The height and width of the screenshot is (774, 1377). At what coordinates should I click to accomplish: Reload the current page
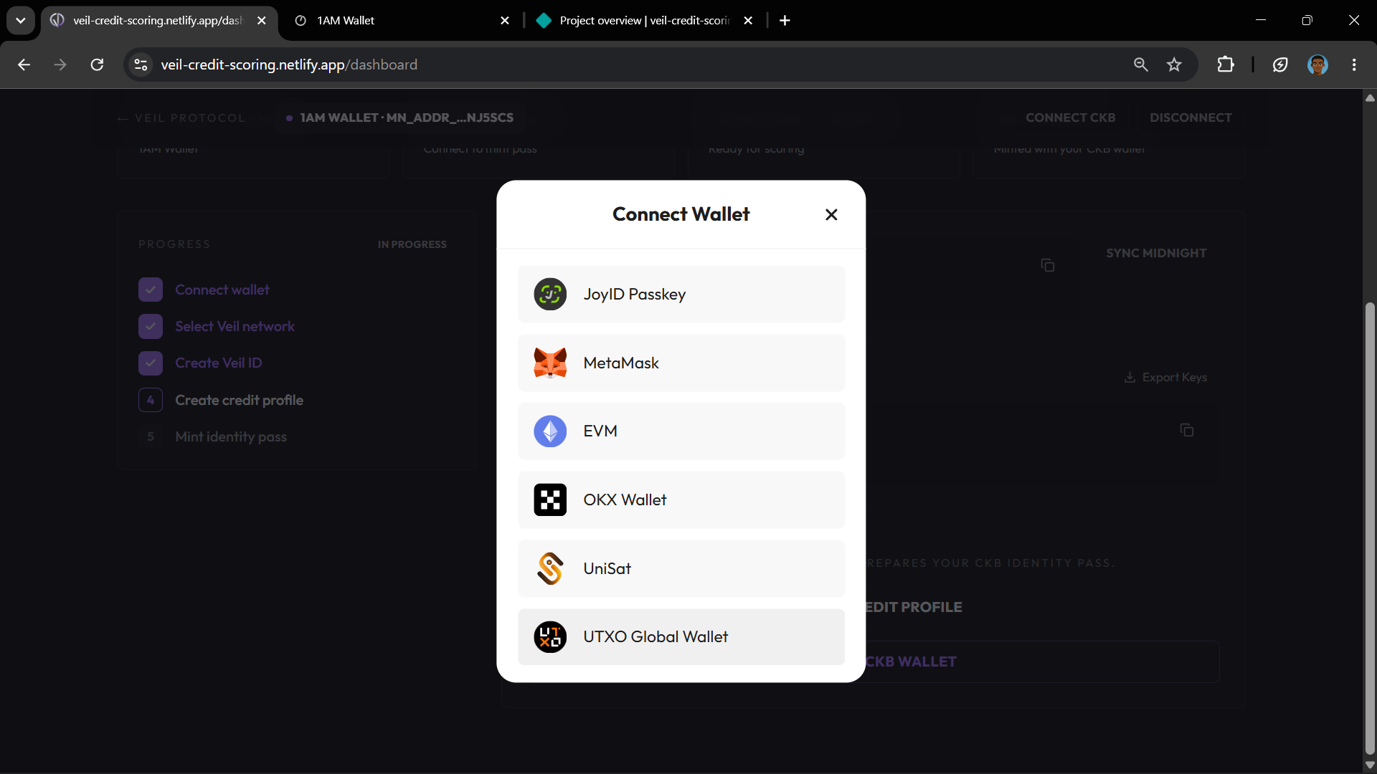click(97, 64)
